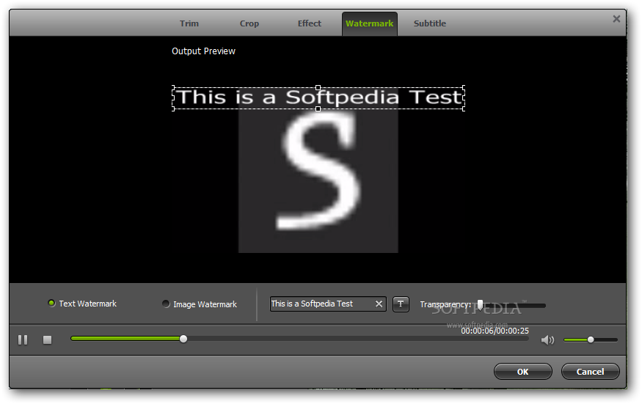This screenshot has height=404, width=642.
Task: Click the Transparency slider handle
Action: (481, 304)
